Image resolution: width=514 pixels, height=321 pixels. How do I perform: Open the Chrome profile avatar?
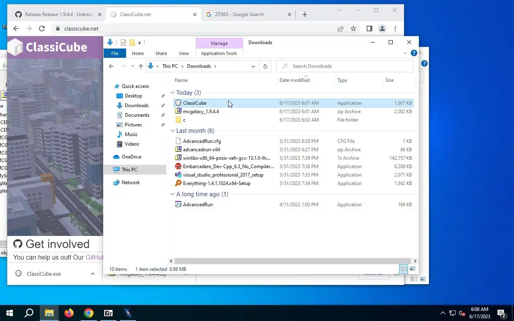coord(382,28)
